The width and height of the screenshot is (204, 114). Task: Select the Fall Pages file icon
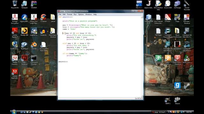(x=158, y=32)
